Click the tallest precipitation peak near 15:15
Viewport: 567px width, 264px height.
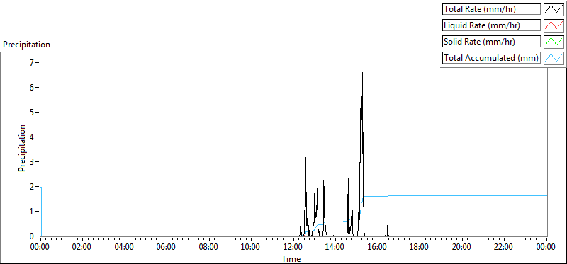tap(362, 74)
